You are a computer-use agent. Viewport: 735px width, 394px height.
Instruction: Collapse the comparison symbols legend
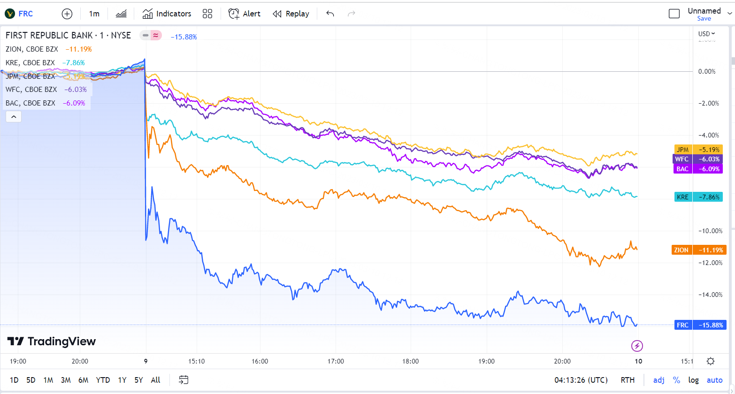pos(14,117)
